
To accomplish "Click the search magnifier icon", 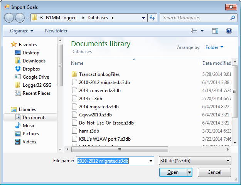I will point(233,18).
